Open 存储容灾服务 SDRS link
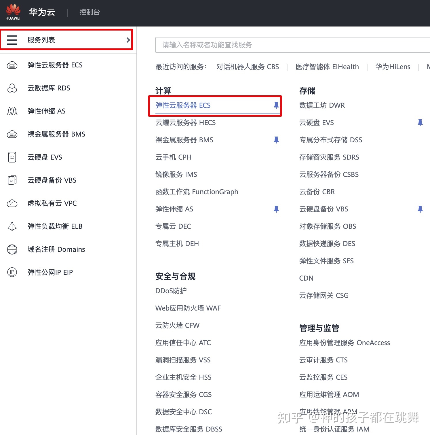 [x=329, y=157]
